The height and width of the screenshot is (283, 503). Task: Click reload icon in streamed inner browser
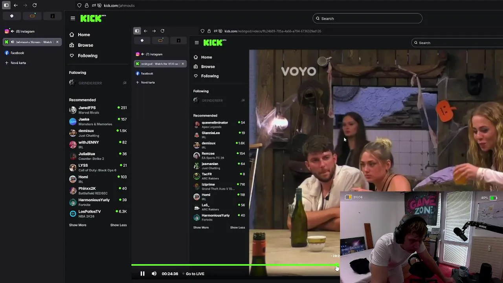pyautogui.click(x=162, y=31)
